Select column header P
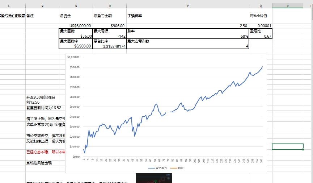 [188, 6]
